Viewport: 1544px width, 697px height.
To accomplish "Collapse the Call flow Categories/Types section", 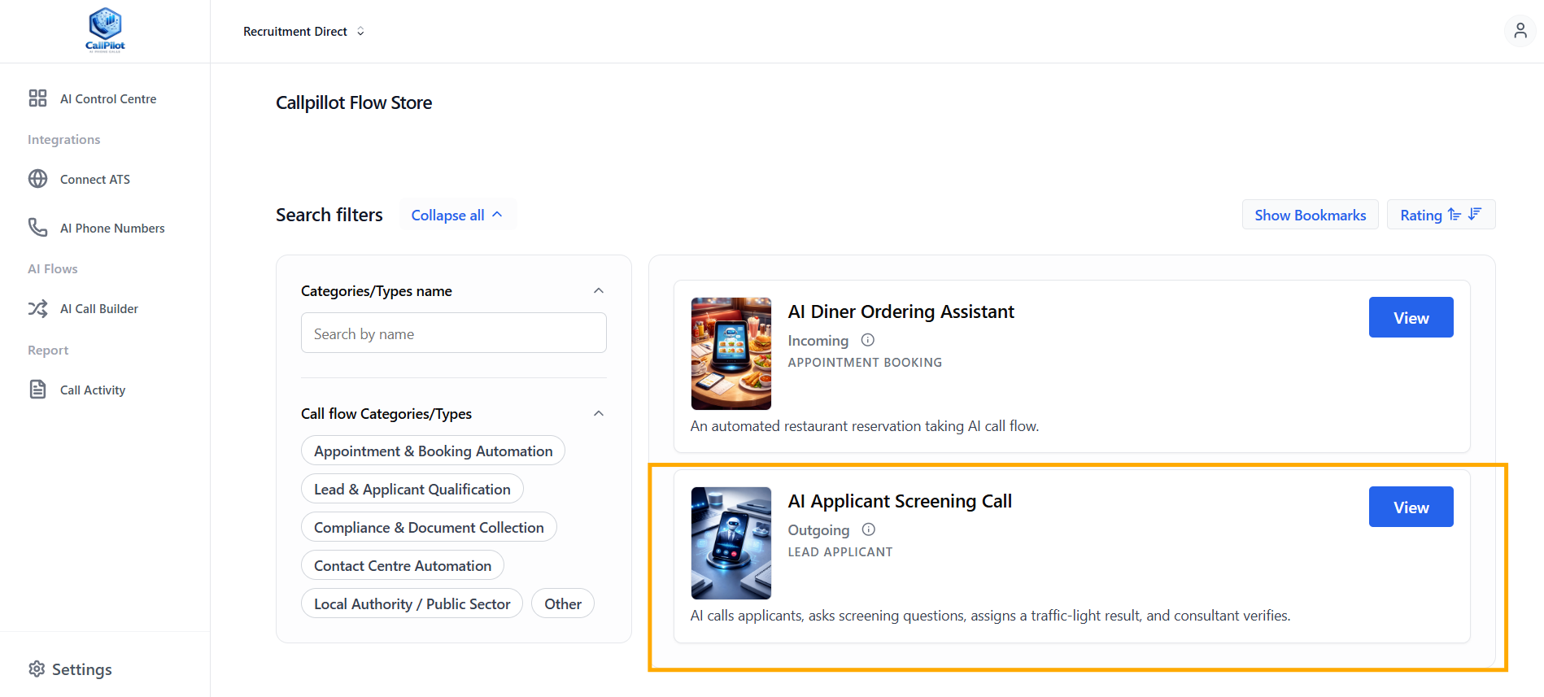I will (599, 413).
